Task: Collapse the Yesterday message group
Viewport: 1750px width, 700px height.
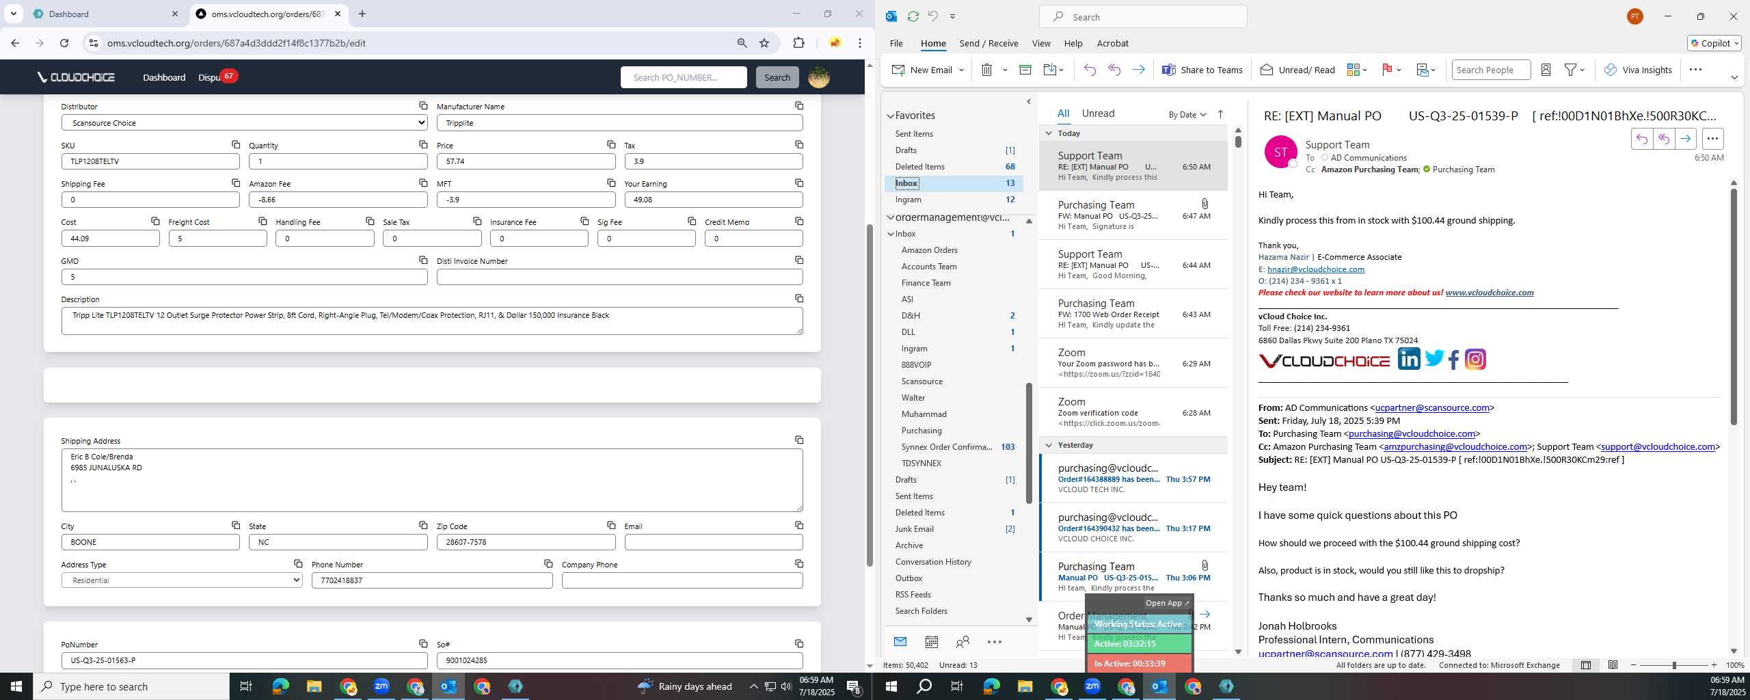Action: 1049,445
